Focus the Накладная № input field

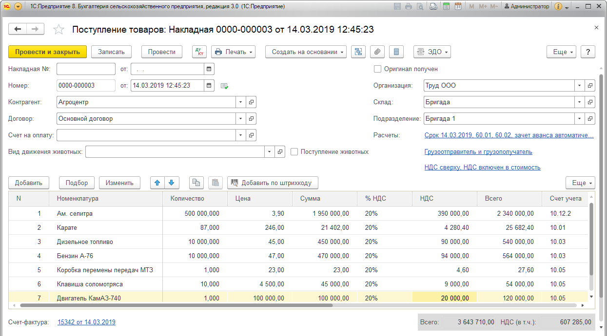click(x=86, y=69)
